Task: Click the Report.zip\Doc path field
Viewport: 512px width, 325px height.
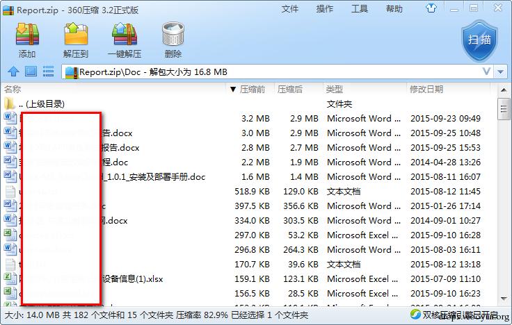Action: pyautogui.click(x=271, y=72)
